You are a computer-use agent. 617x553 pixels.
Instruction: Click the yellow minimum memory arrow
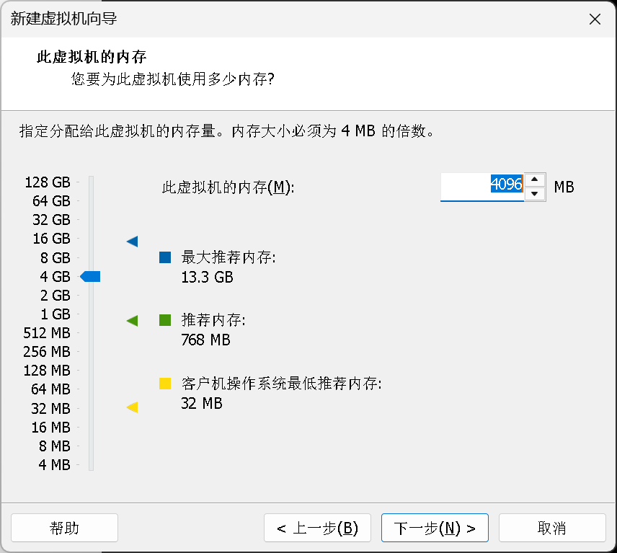pos(132,408)
